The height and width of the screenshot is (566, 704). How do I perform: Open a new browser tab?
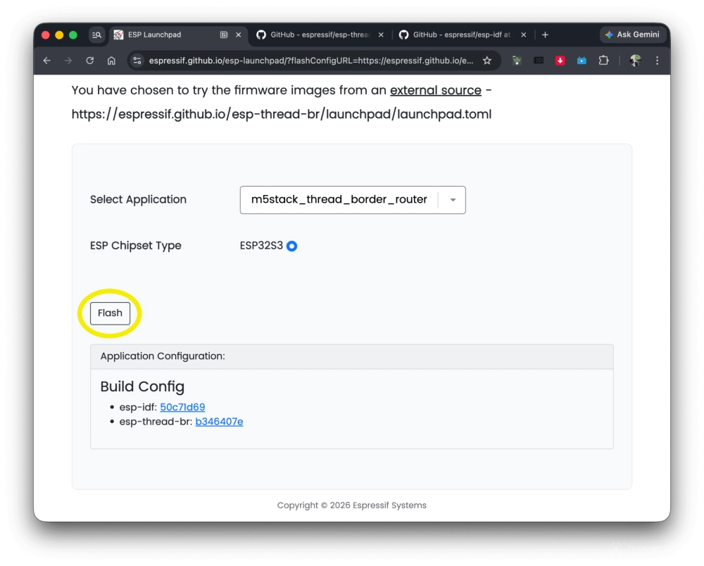545,34
